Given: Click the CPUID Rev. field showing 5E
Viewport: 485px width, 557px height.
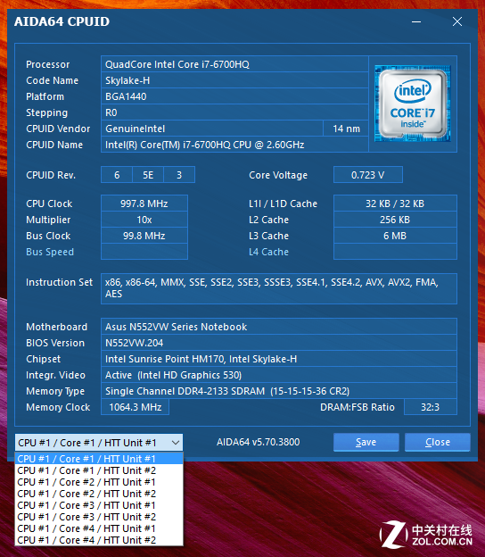Looking at the screenshot, I should 148,175.
